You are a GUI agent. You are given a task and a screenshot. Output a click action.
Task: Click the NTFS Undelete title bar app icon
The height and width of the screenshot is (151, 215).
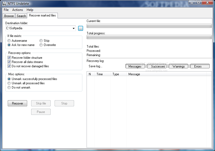click(4, 3)
